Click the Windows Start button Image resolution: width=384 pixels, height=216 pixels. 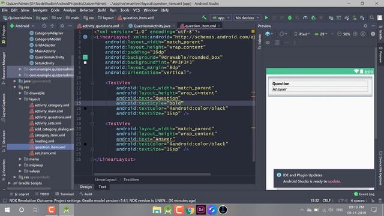point(7,210)
